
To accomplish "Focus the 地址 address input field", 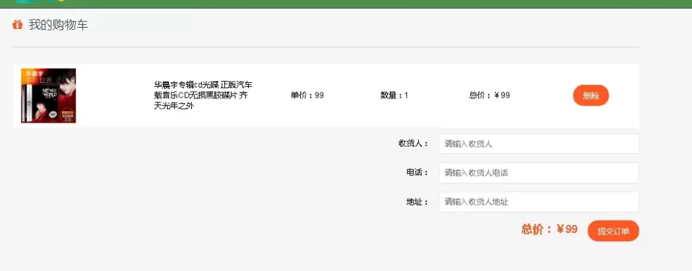I will (x=539, y=202).
